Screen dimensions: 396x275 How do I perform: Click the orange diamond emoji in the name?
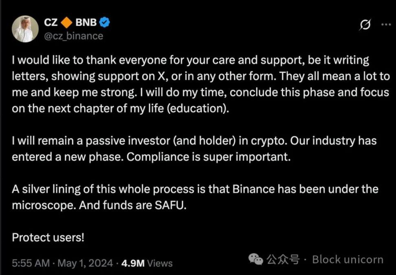click(x=67, y=23)
